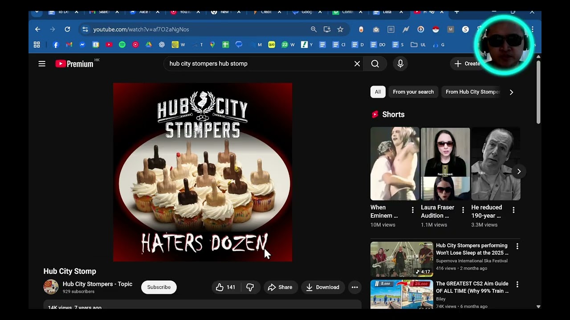Open the Shorts section heading
570x320 pixels.
point(393,114)
